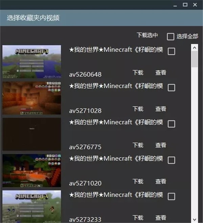The height and width of the screenshot is (223, 203).
Task: Maximize the window
Action: [x=185, y=5]
